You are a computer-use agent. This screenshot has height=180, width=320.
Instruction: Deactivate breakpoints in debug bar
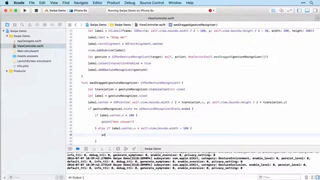pos(78,149)
